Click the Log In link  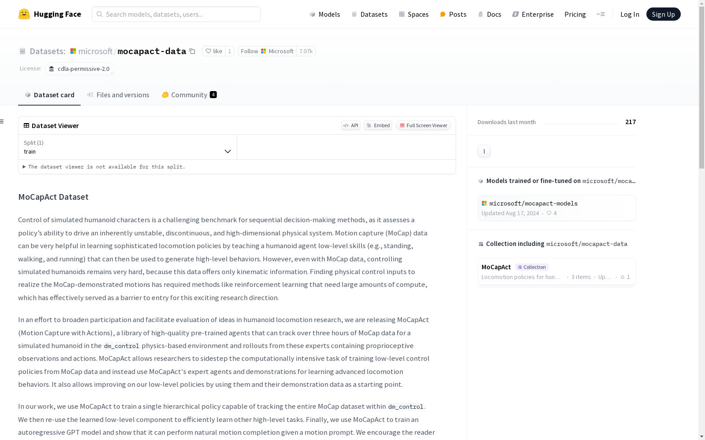click(x=630, y=14)
